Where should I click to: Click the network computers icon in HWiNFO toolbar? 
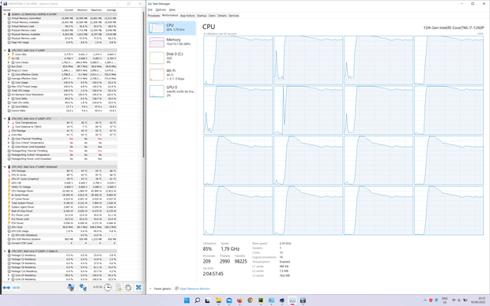click(83, 288)
